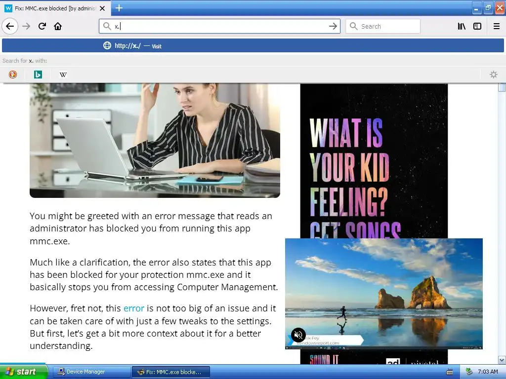Visit the http://x./ suggestion
This screenshot has width=506, height=379.
pyautogui.click(x=253, y=46)
